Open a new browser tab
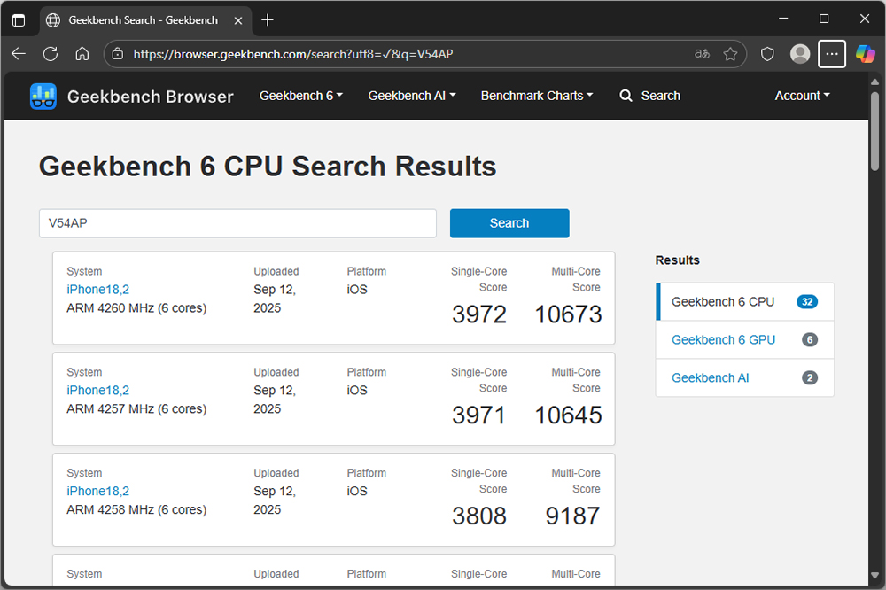The width and height of the screenshot is (886, 590). click(268, 20)
